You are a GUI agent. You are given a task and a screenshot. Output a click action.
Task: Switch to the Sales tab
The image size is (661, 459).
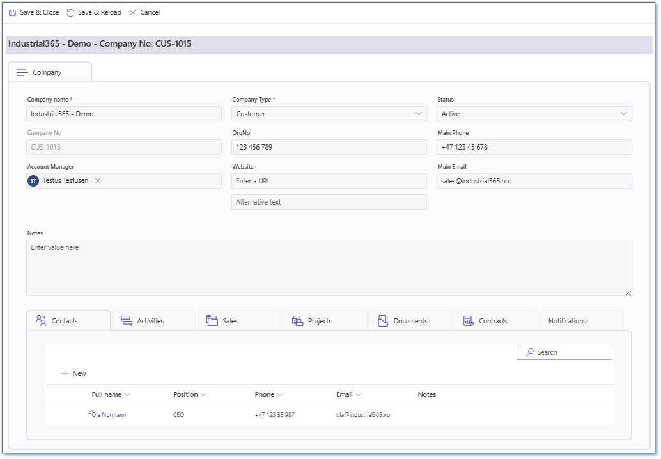click(x=240, y=321)
